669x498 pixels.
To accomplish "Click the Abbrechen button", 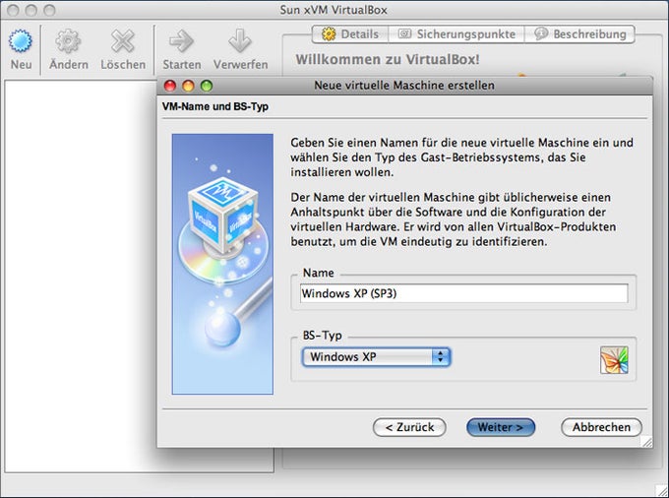I will tap(601, 427).
